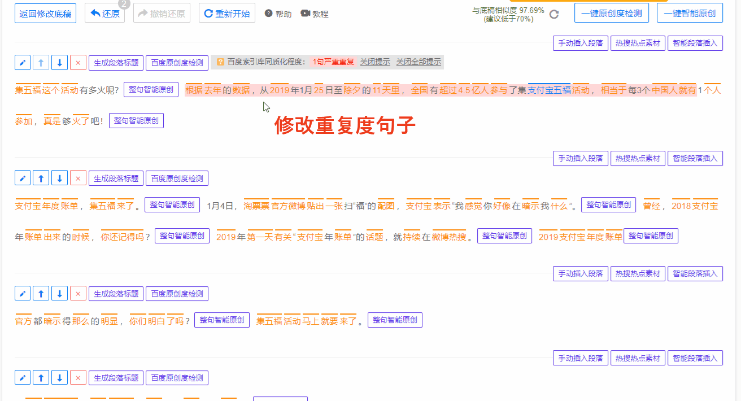Click the pencil edit icon of the bottom paragraph
The width and height of the screenshot is (741, 401).
pyautogui.click(x=22, y=378)
